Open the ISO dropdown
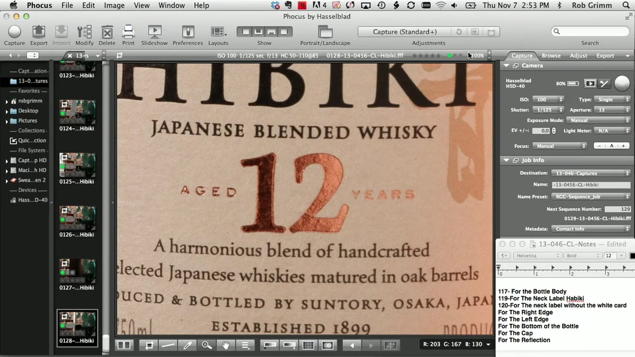The image size is (635, 357). pyautogui.click(x=548, y=99)
